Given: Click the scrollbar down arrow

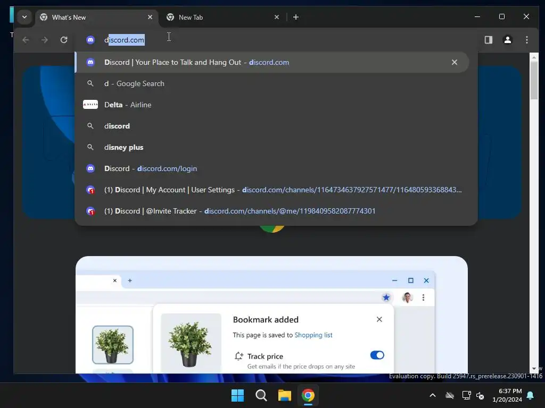Looking at the screenshot, I should tap(534, 369).
